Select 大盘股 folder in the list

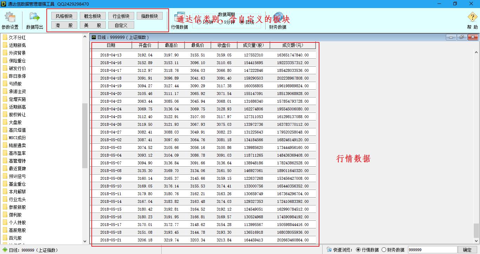15,122
